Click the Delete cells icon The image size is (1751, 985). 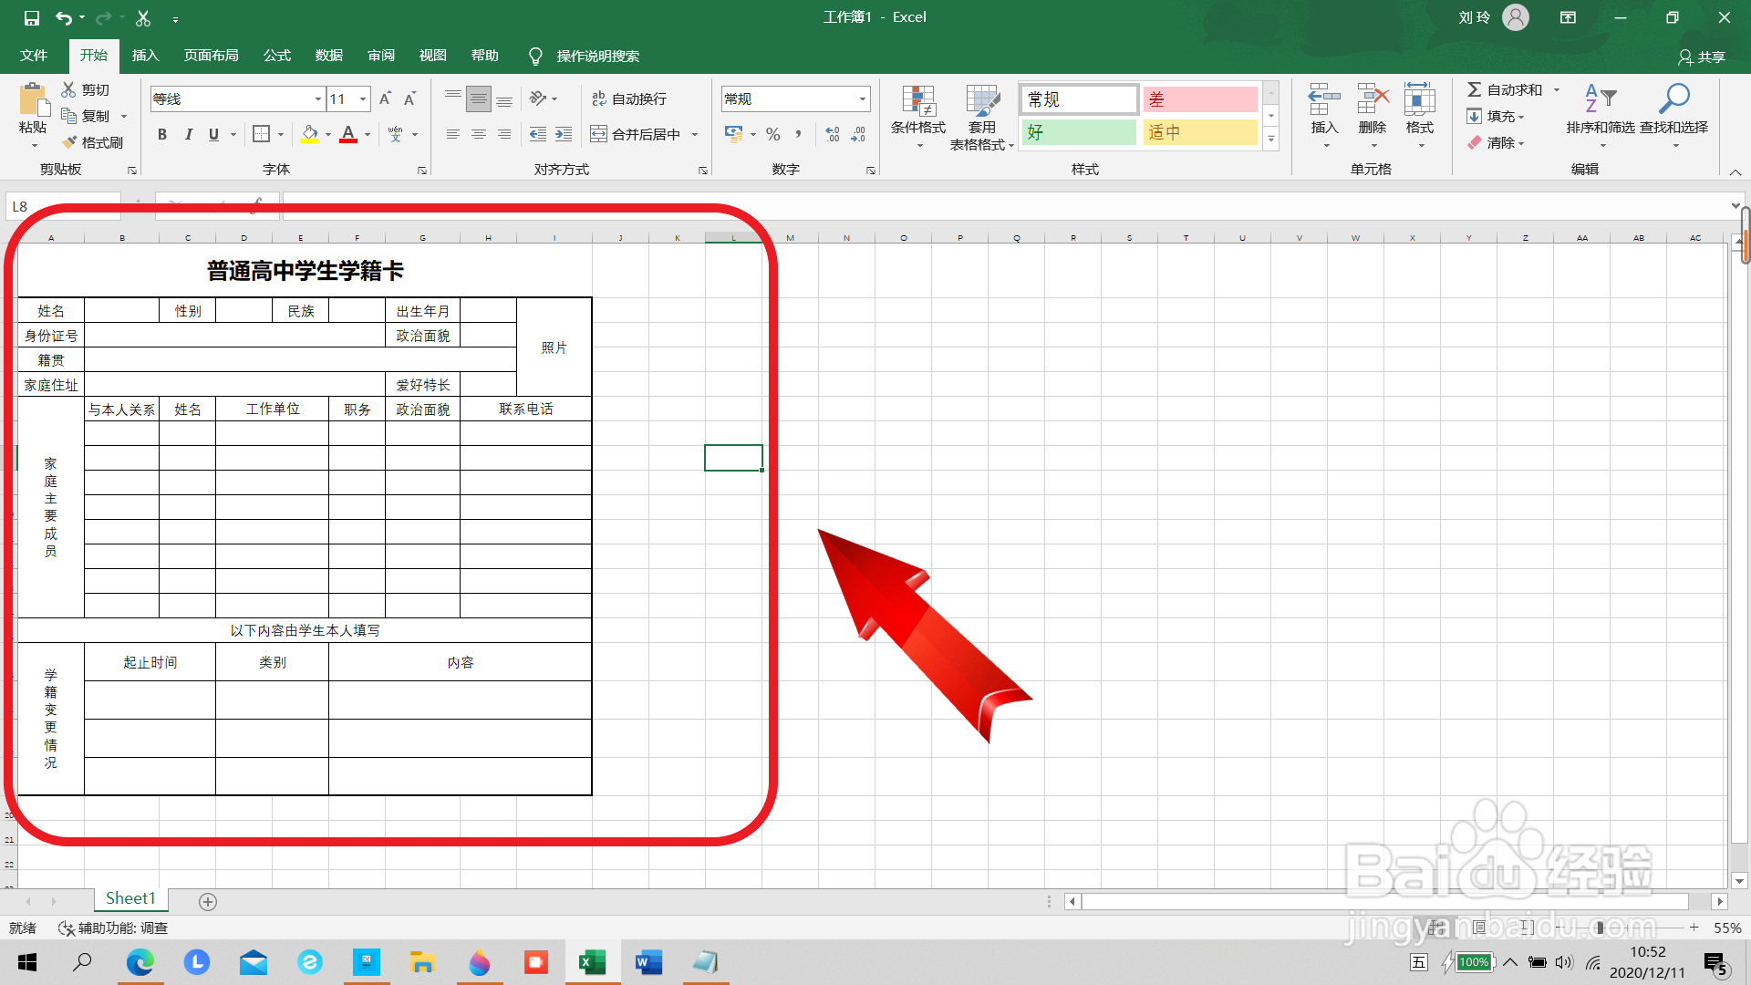click(x=1372, y=98)
